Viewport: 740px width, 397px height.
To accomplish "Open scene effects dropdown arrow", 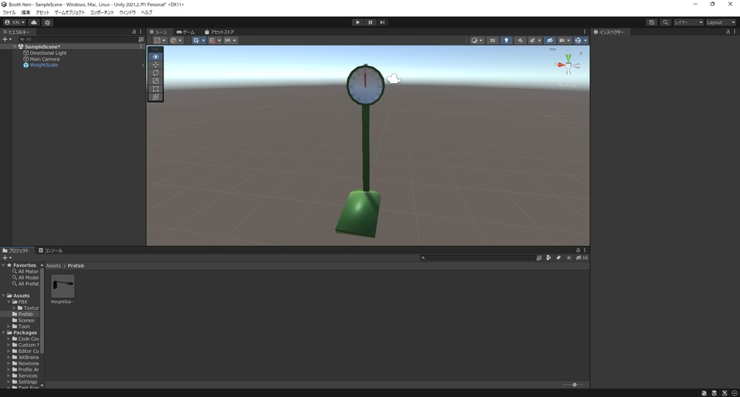I will click(539, 40).
